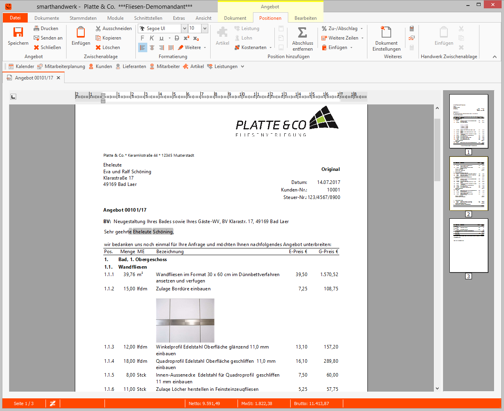Switch to the Bearbeiten tab
Image resolution: width=504 pixels, height=411 pixels.
[x=306, y=18]
